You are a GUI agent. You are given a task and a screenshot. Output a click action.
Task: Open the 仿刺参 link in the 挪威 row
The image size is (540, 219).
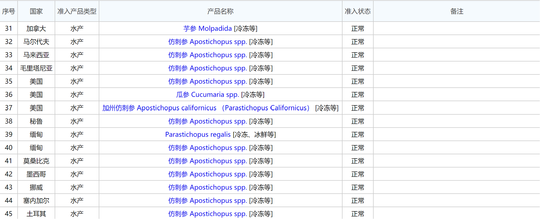point(208,187)
